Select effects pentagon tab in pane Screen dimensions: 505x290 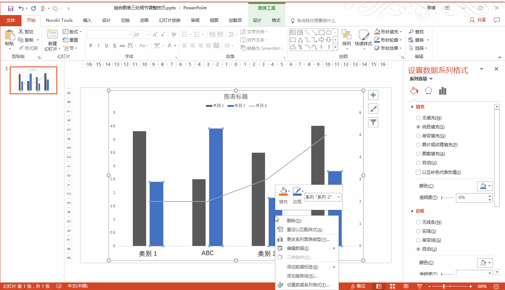pyautogui.click(x=428, y=91)
